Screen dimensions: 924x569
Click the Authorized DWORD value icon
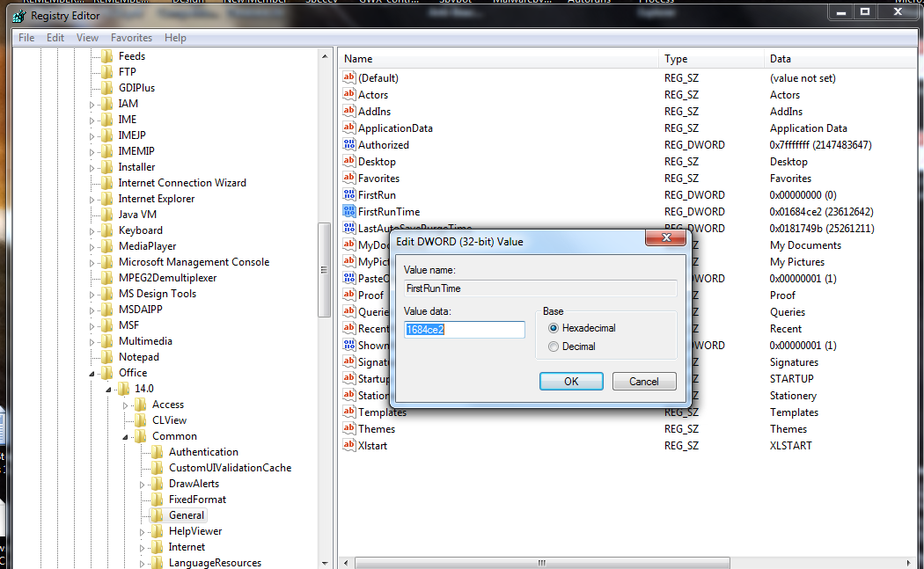348,145
